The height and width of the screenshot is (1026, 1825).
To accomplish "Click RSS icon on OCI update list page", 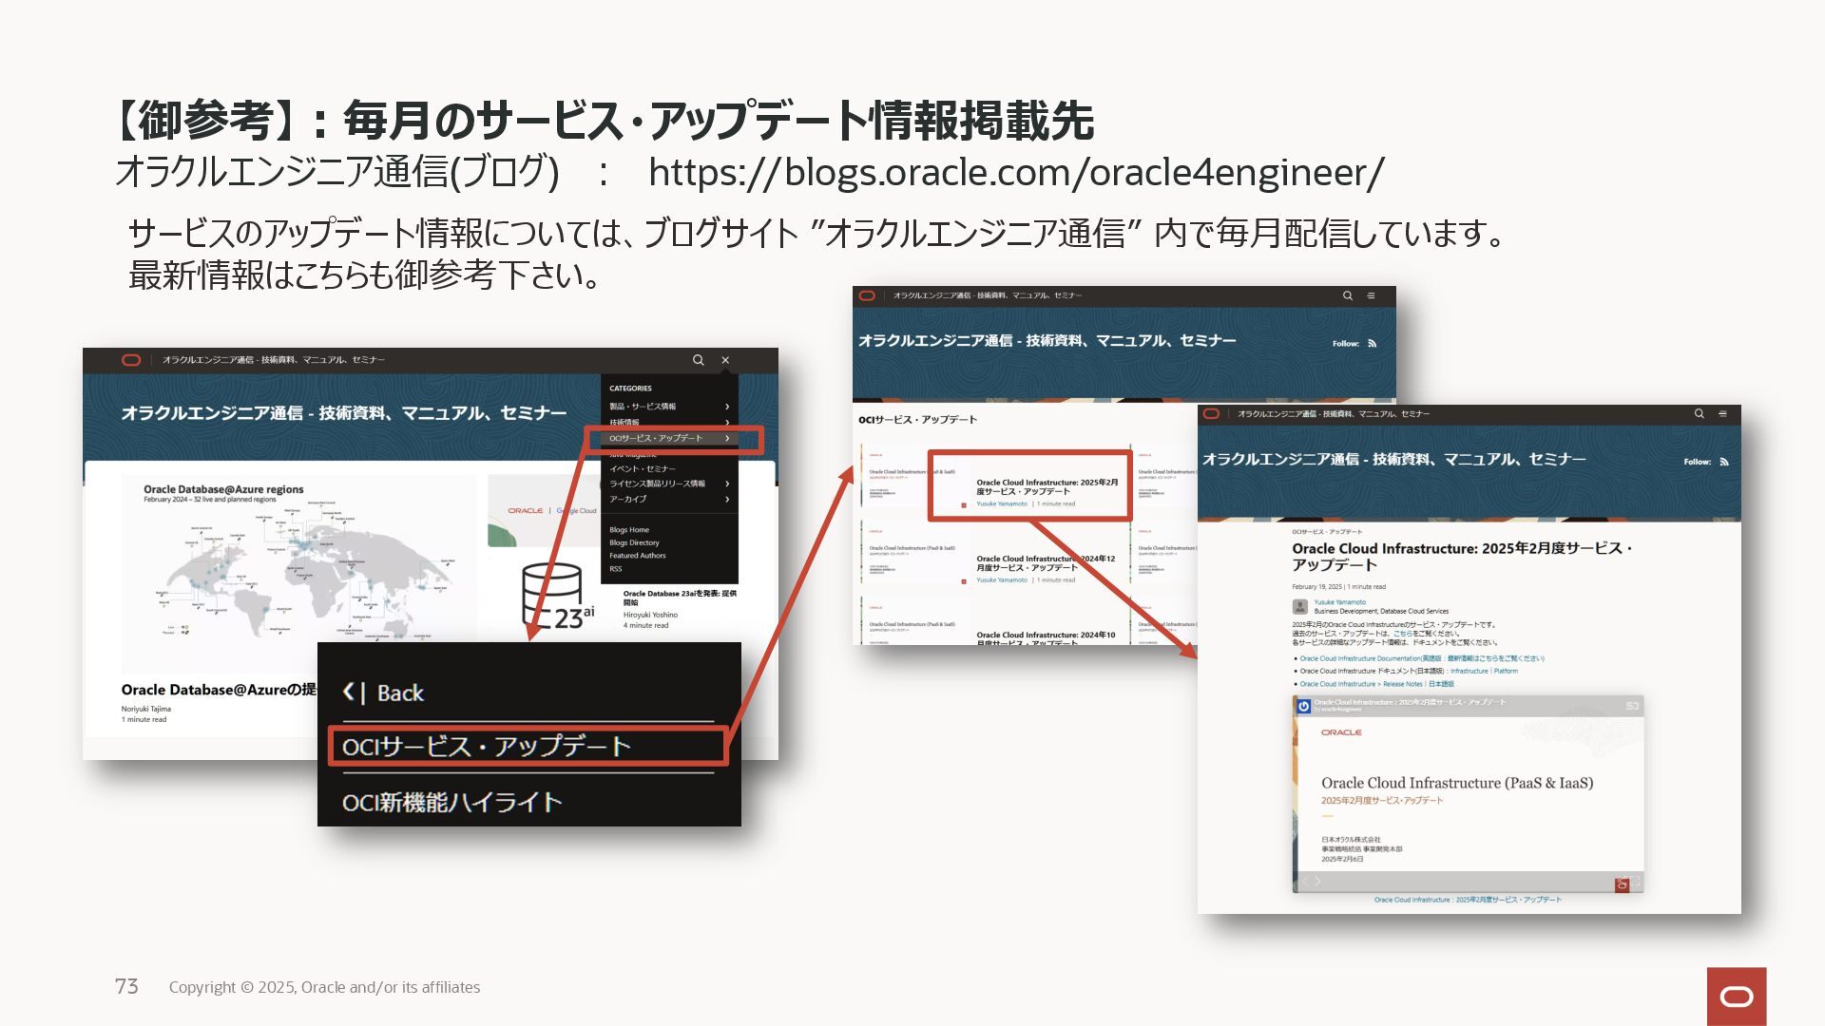I will point(1372,344).
